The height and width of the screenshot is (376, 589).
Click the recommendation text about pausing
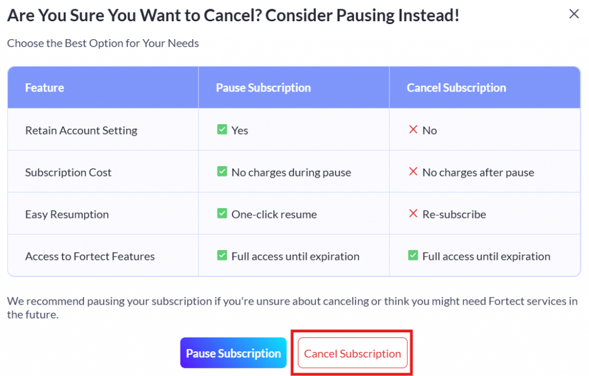point(292,308)
